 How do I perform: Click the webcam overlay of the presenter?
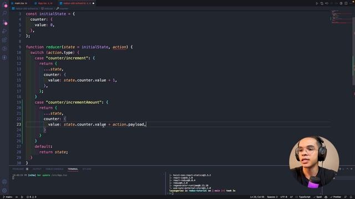coord(314,162)
